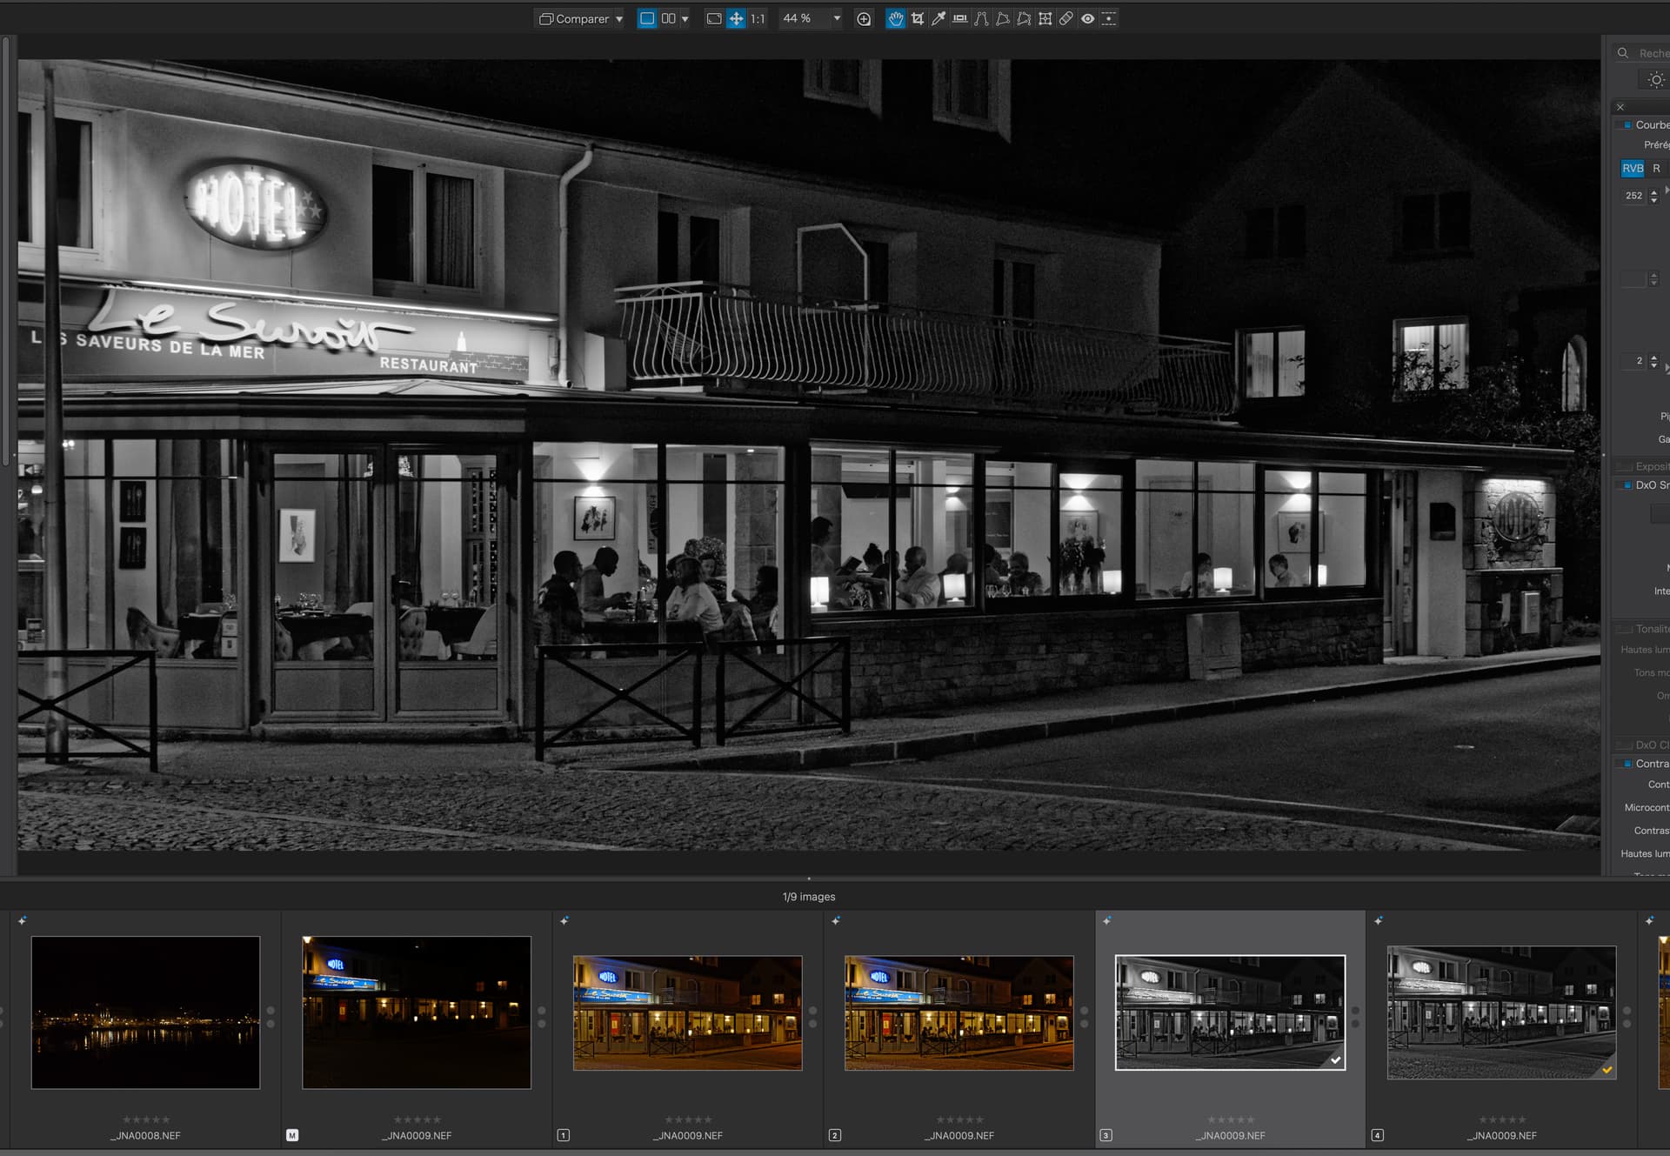Select the 8-point perspective tool
The width and height of the screenshot is (1670, 1156).
click(x=1024, y=18)
